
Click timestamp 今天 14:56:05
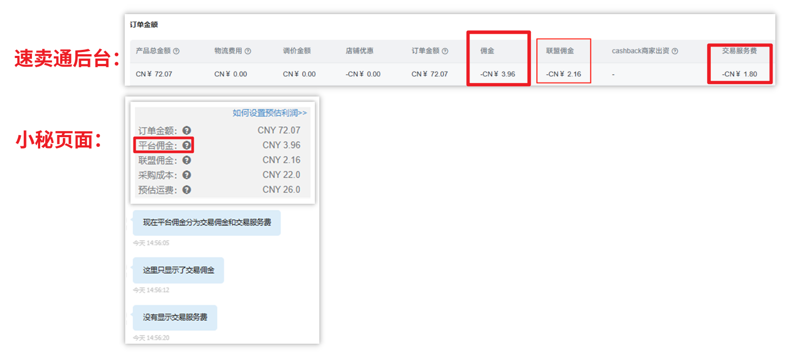pyautogui.click(x=151, y=243)
